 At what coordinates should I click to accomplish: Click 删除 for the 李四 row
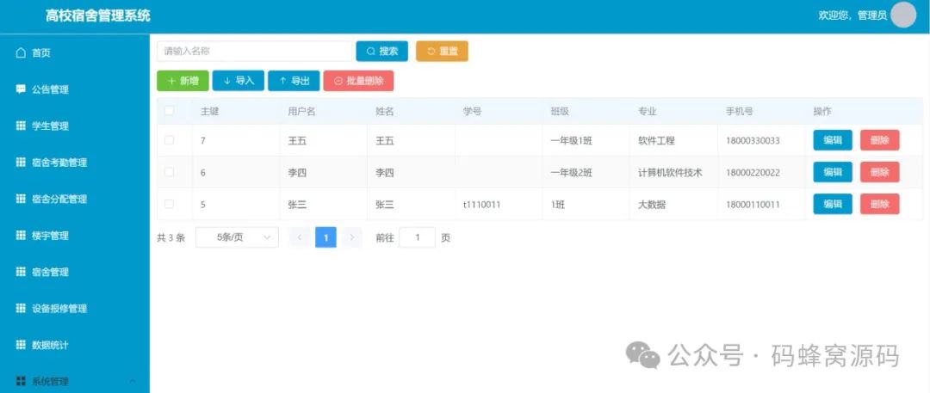(x=879, y=173)
